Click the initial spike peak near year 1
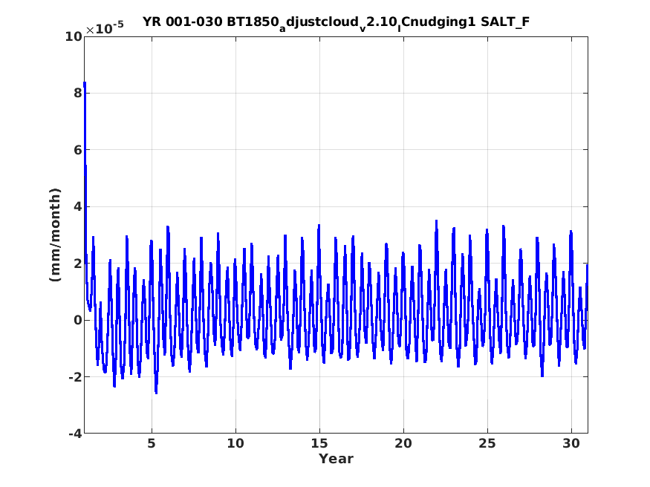This screenshot has width=650, height=487. click(85, 83)
